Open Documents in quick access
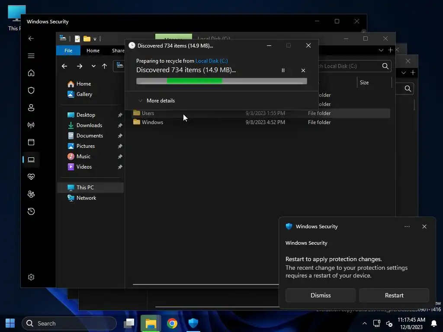 [x=90, y=136]
